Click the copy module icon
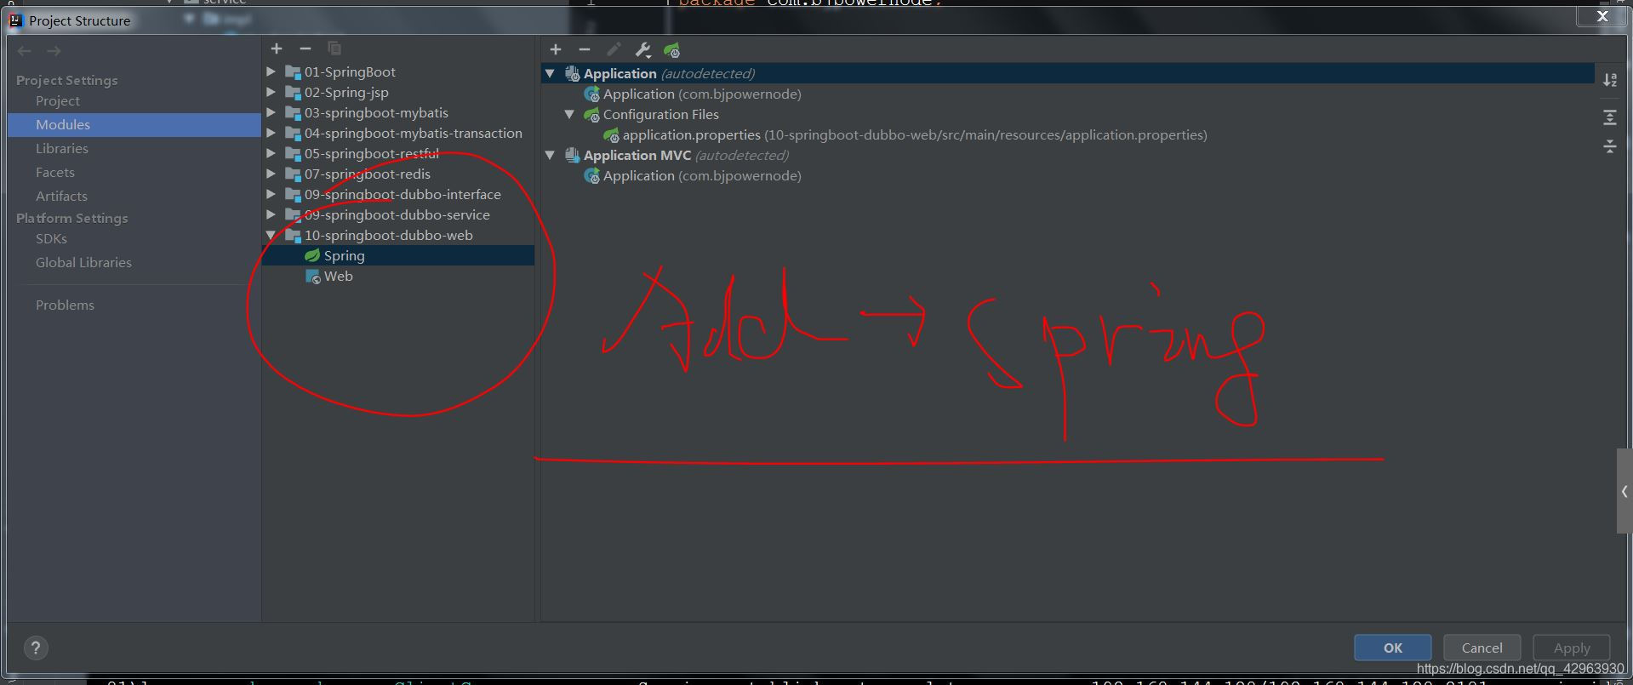The height and width of the screenshot is (685, 1633). coord(334,49)
